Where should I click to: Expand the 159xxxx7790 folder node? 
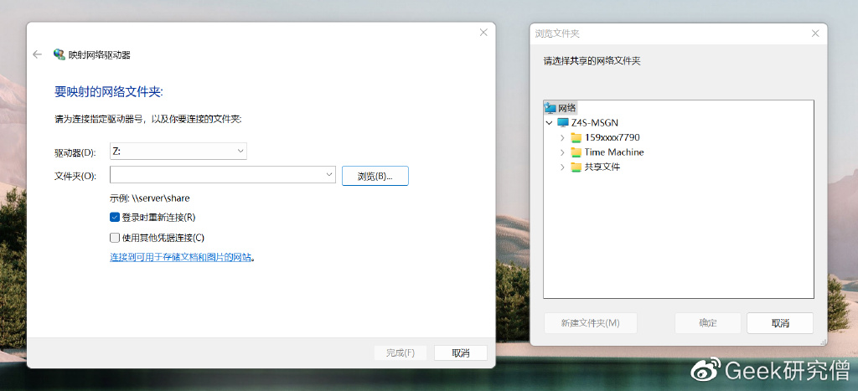(x=562, y=137)
